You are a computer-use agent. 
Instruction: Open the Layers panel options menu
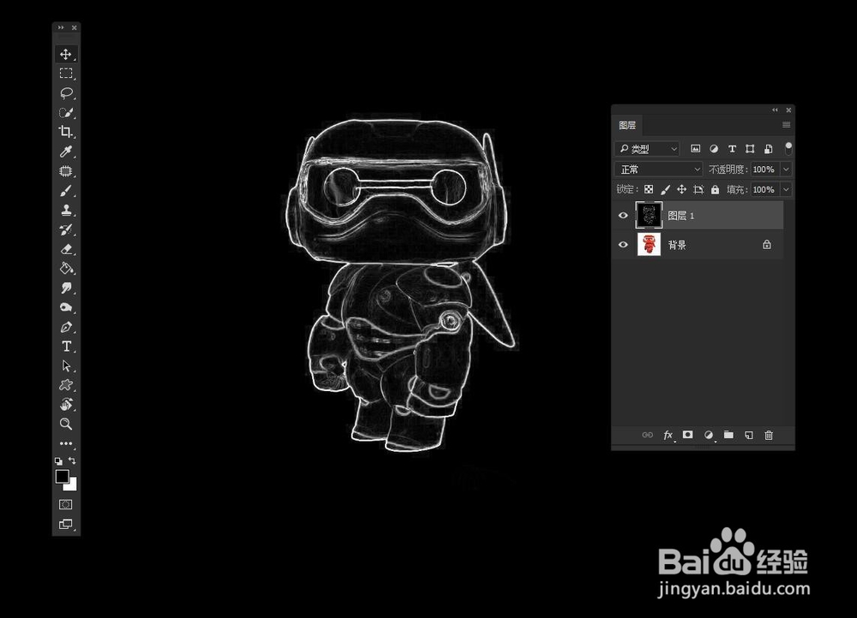(x=786, y=125)
